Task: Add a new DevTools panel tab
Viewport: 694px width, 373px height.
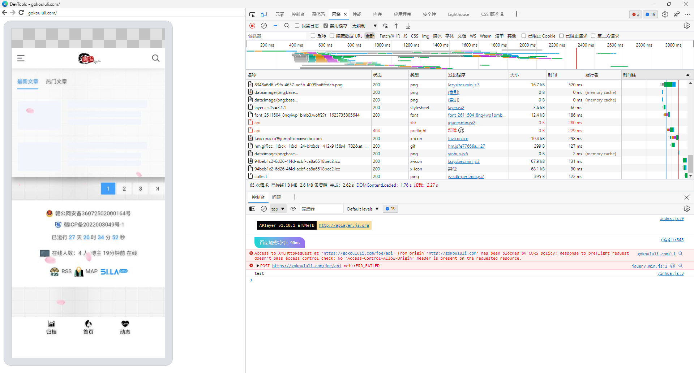Action: tap(516, 14)
